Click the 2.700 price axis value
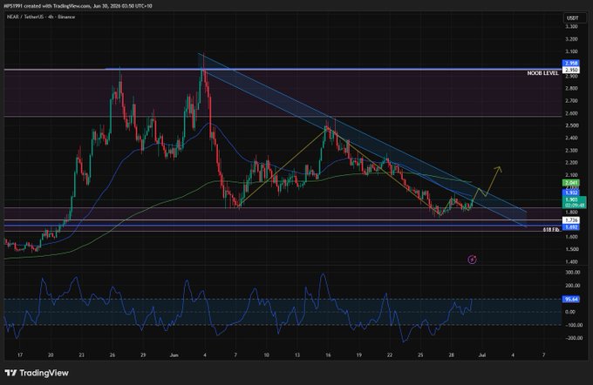The height and width of the screenshot is (385, 593). 571,101
